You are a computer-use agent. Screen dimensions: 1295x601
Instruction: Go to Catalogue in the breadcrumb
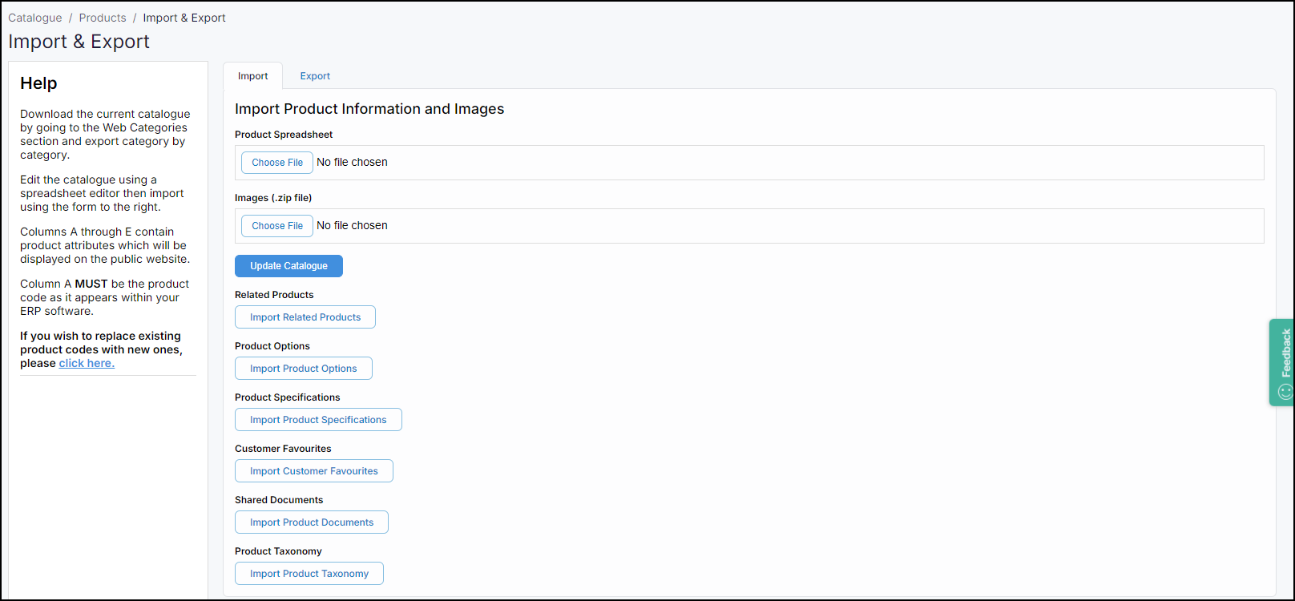pyautogui.click(x=34, y=18)
